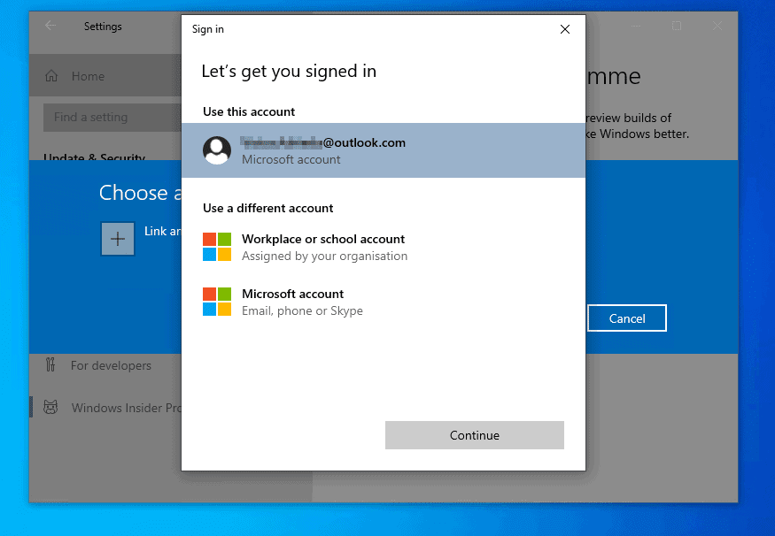
Task: Click the user avatar icon
Action: tap(216, 150)
